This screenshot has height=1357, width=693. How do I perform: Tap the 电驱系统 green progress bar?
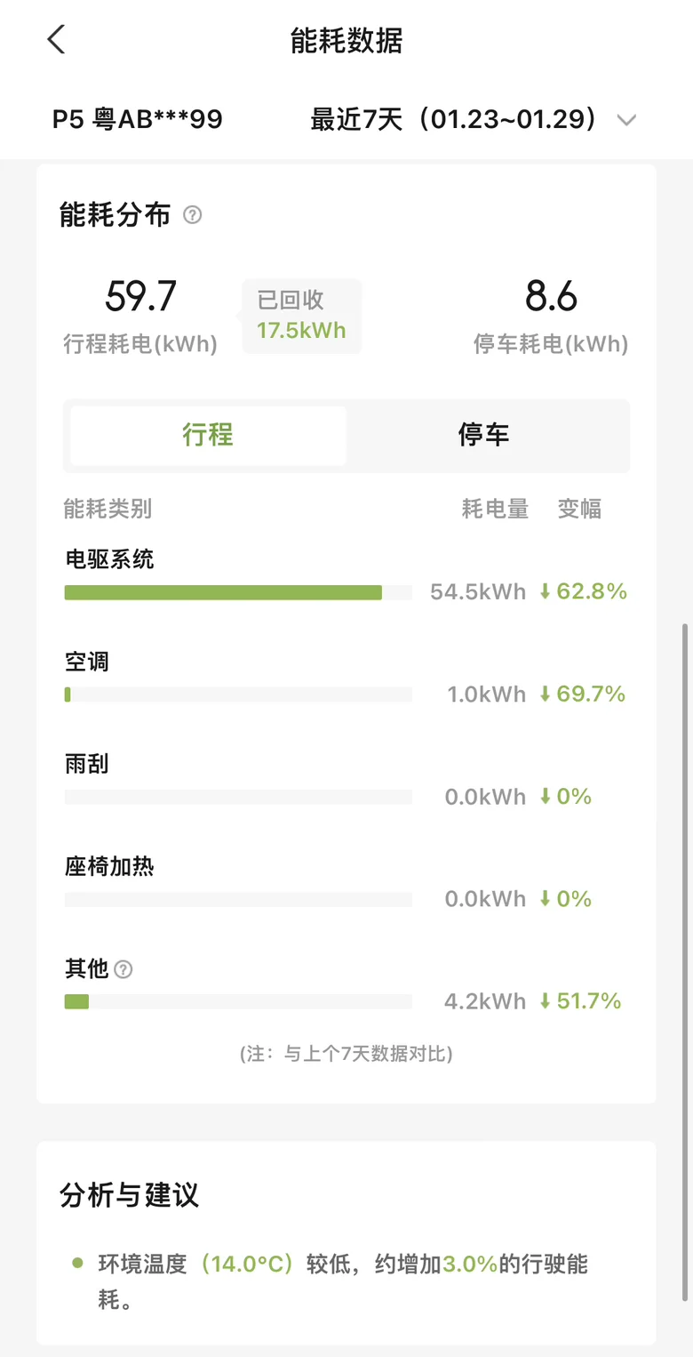click(x=223, y=592)
